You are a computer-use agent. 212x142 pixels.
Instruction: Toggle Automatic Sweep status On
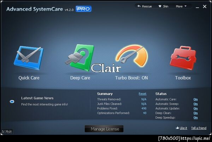point(195,104)
